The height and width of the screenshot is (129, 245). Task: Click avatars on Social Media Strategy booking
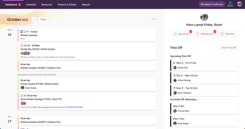[23, 103]
